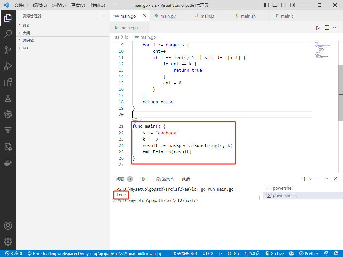Select the 终端 terminal panel tab
Image resolution: width=343 pixels, height=257 pixels.
click(x=186, y=179)
